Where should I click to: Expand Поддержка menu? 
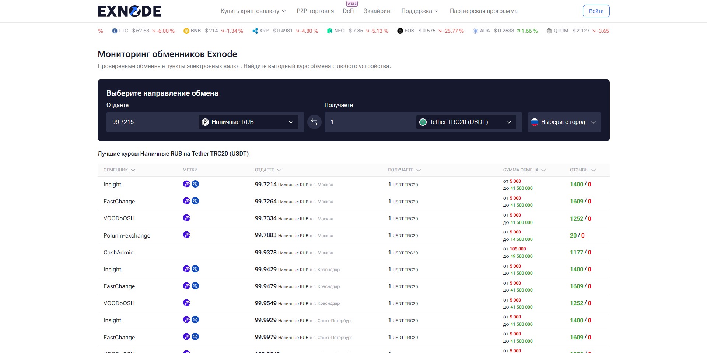pyautogui.click(x=420, y=11)
